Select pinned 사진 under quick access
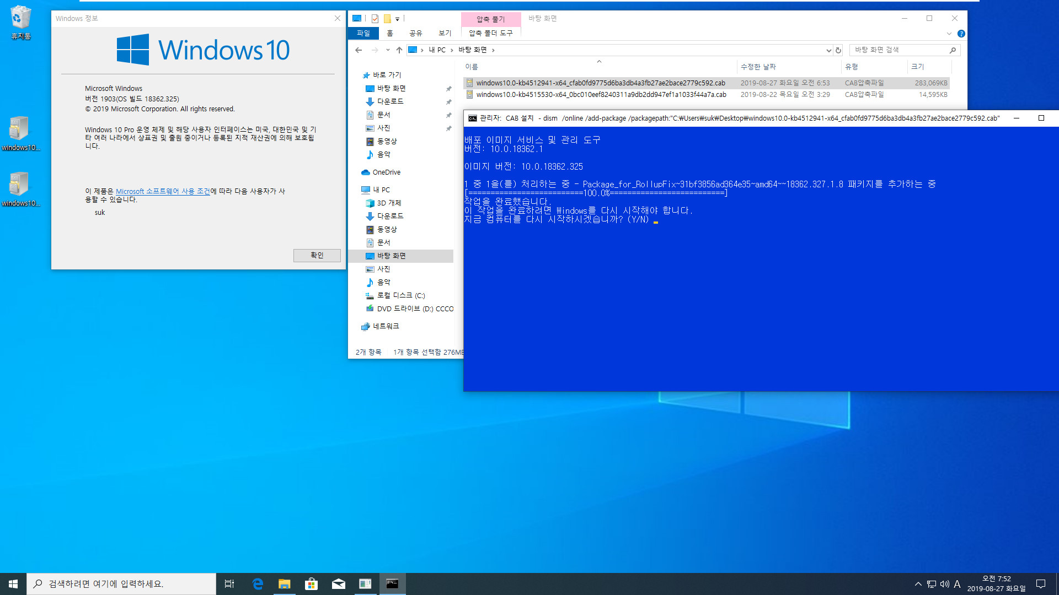Screen dimensions: 1059x595 tap(383, 128)
